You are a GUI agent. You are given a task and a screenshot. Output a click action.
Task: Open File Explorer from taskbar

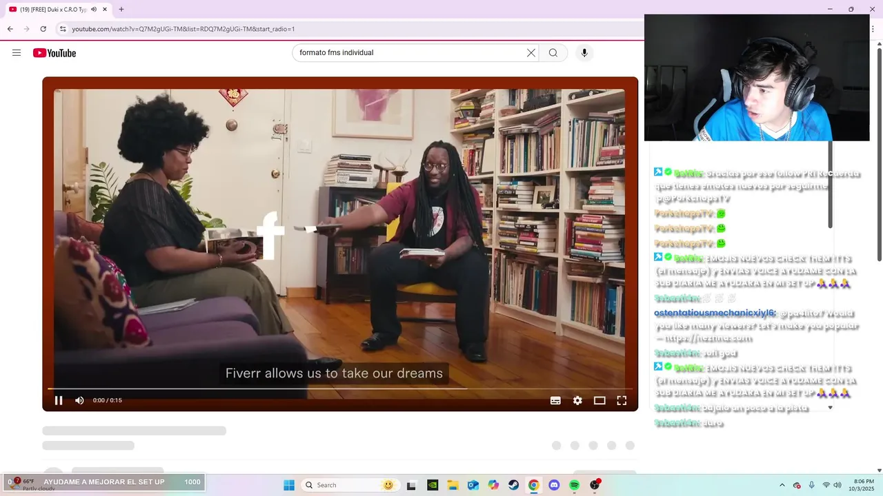(x=453, y=485)
